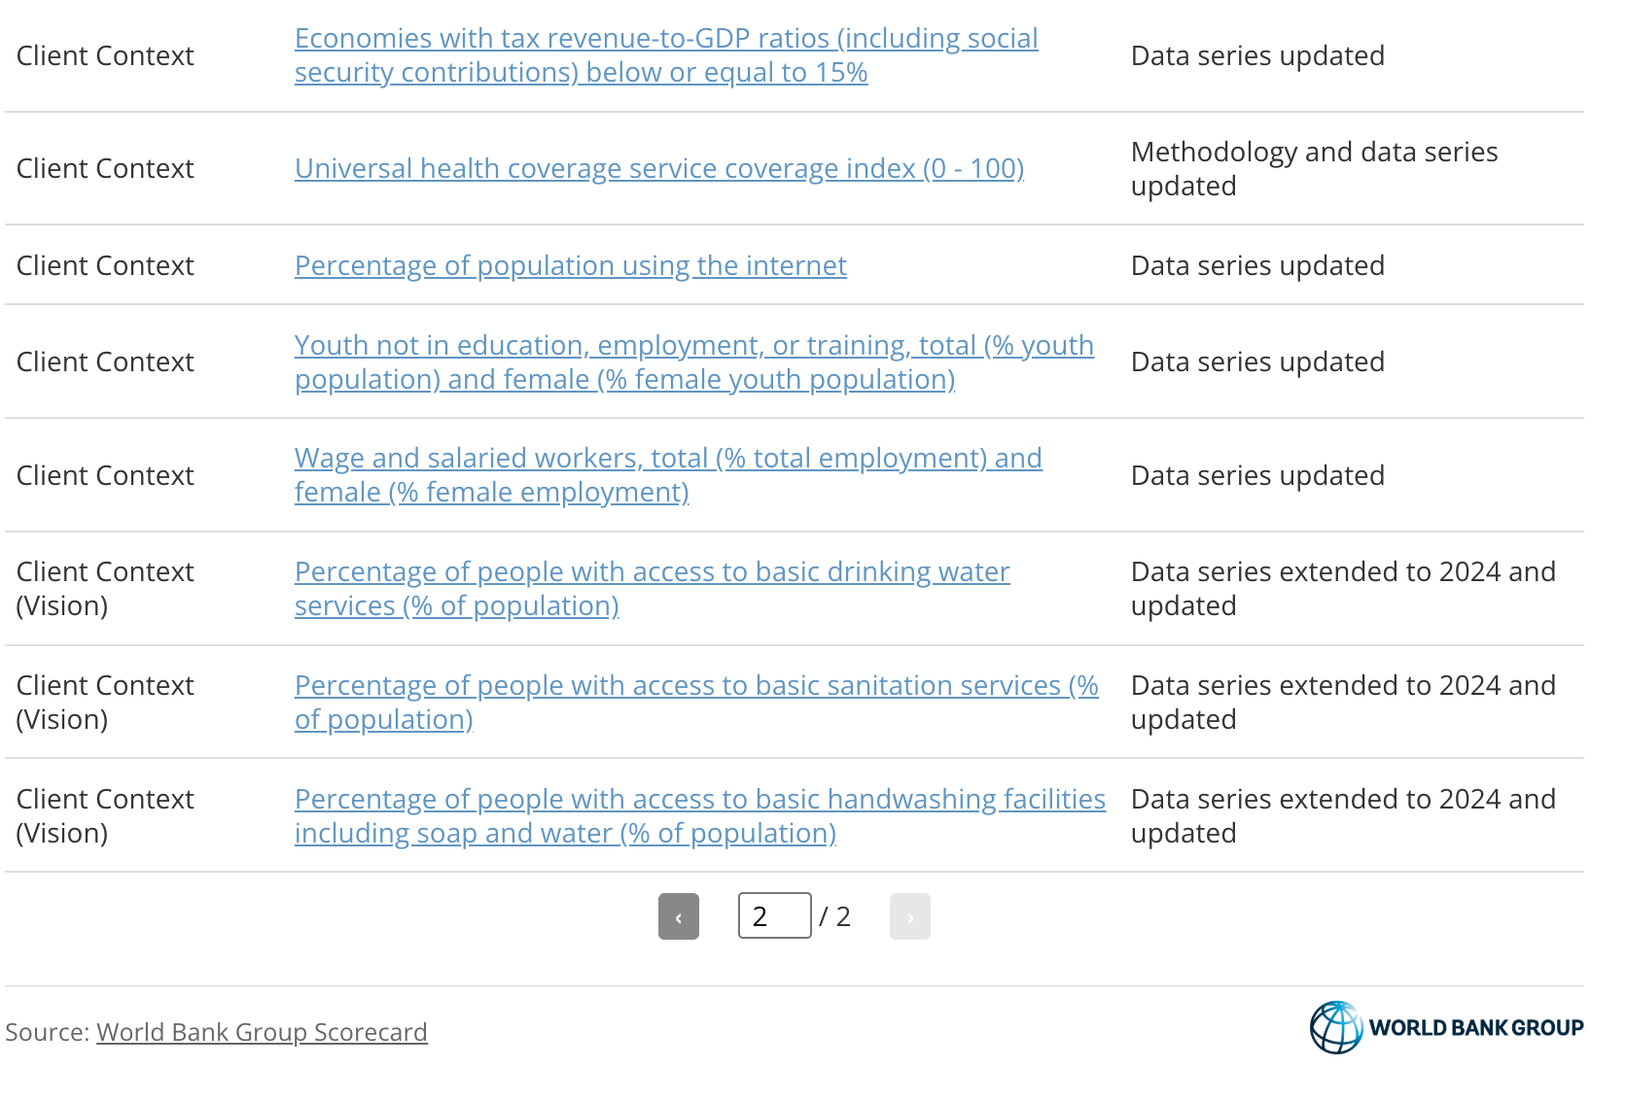Click the '/ 2' total pages label
This screenshot has height=1102, width=1626.
[x=834, y=916]
